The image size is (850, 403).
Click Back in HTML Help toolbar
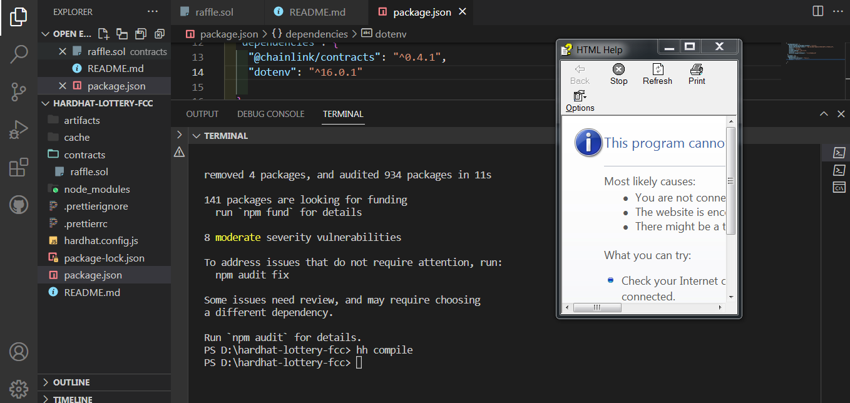[580, 74]
